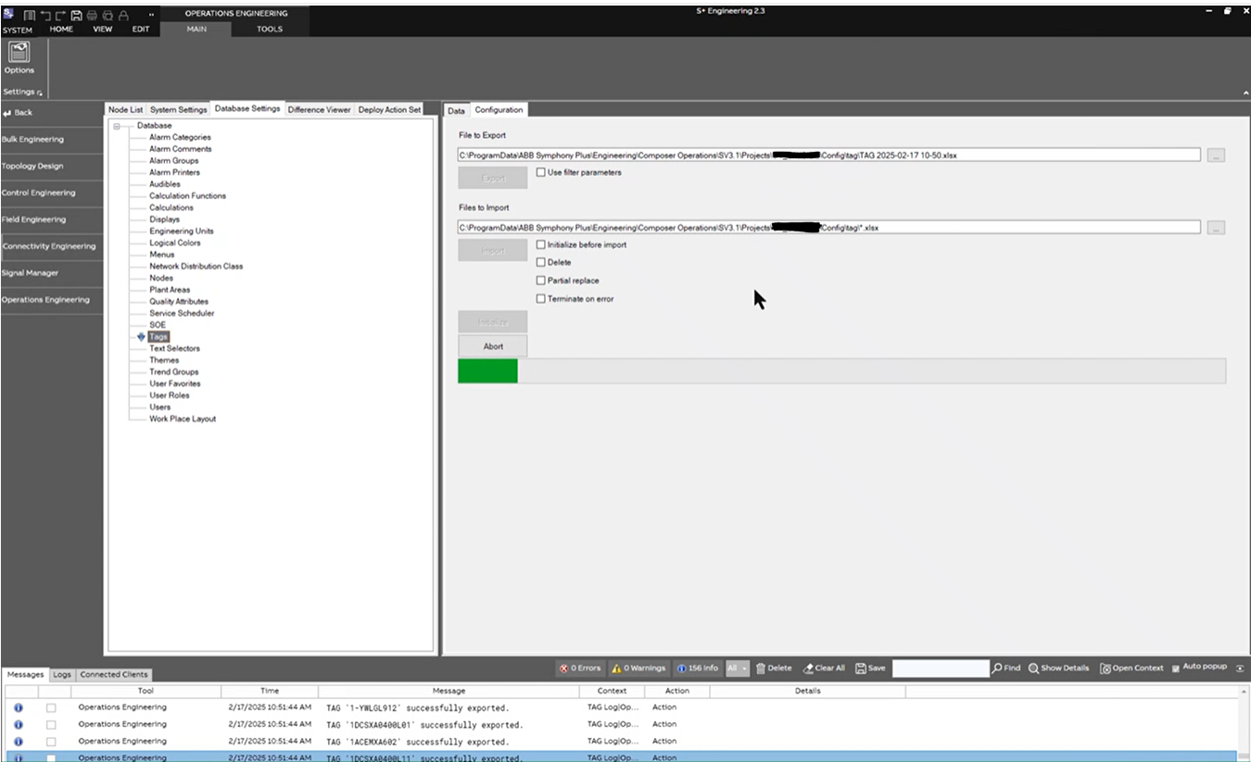Switch to the Difference Viewer tab
The image size is (1251, 762).
coord(319,109)
